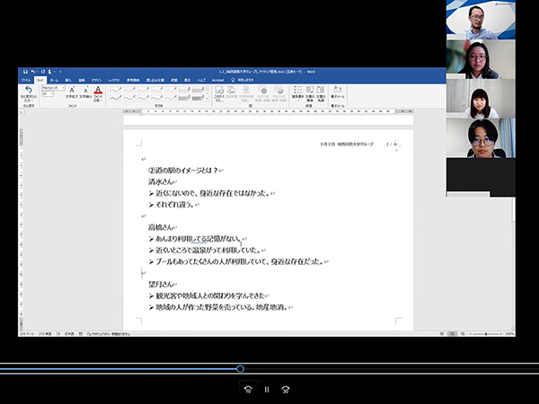This screenshot has height=404, width=539.
Task: Pause the video playback
Action: [x=267, y=390]
